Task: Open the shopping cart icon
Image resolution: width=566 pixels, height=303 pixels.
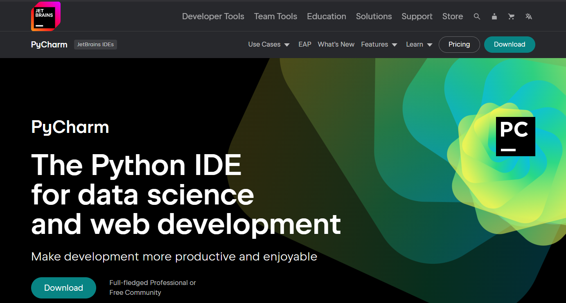Action: click(511, 16)
